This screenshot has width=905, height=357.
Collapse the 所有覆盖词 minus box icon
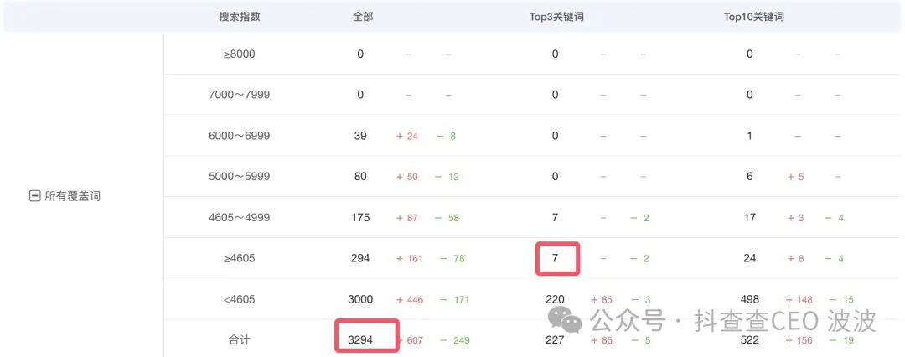point(35,196)
